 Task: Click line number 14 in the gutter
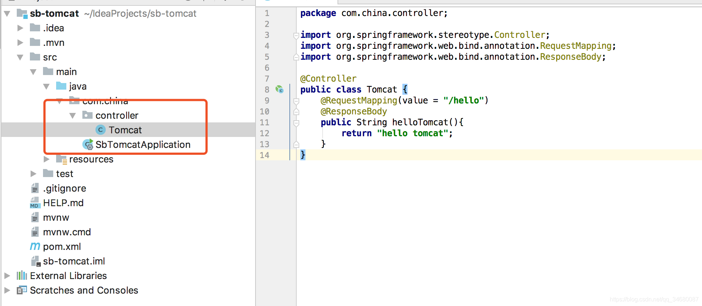click(x=265, y=155)
